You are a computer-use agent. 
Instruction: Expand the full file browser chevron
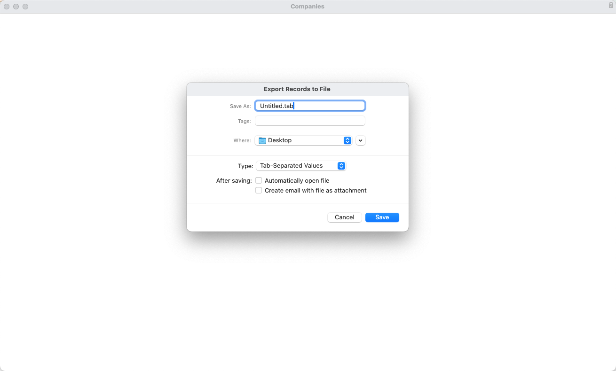(360, 140)
